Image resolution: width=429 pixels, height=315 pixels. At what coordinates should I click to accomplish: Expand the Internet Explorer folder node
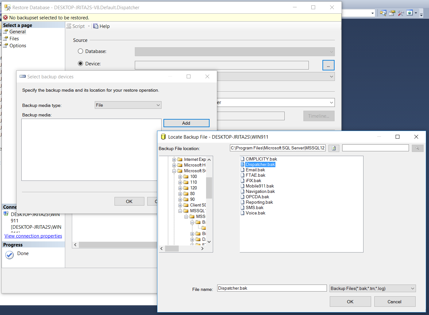(174, 160)
